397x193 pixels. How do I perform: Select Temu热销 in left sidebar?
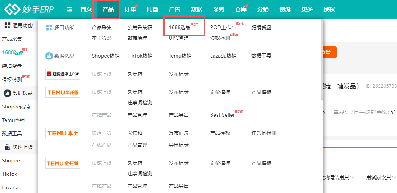tap(13, 120)
